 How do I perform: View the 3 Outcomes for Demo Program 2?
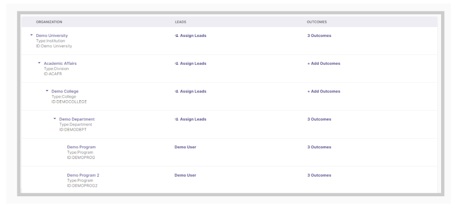coord(319,175)
